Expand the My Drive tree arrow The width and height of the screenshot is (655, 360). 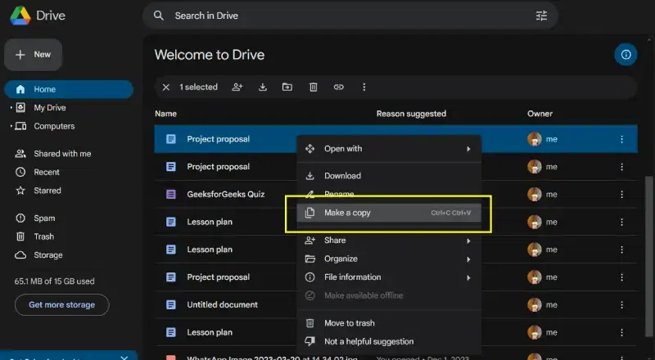coord(11,108)
